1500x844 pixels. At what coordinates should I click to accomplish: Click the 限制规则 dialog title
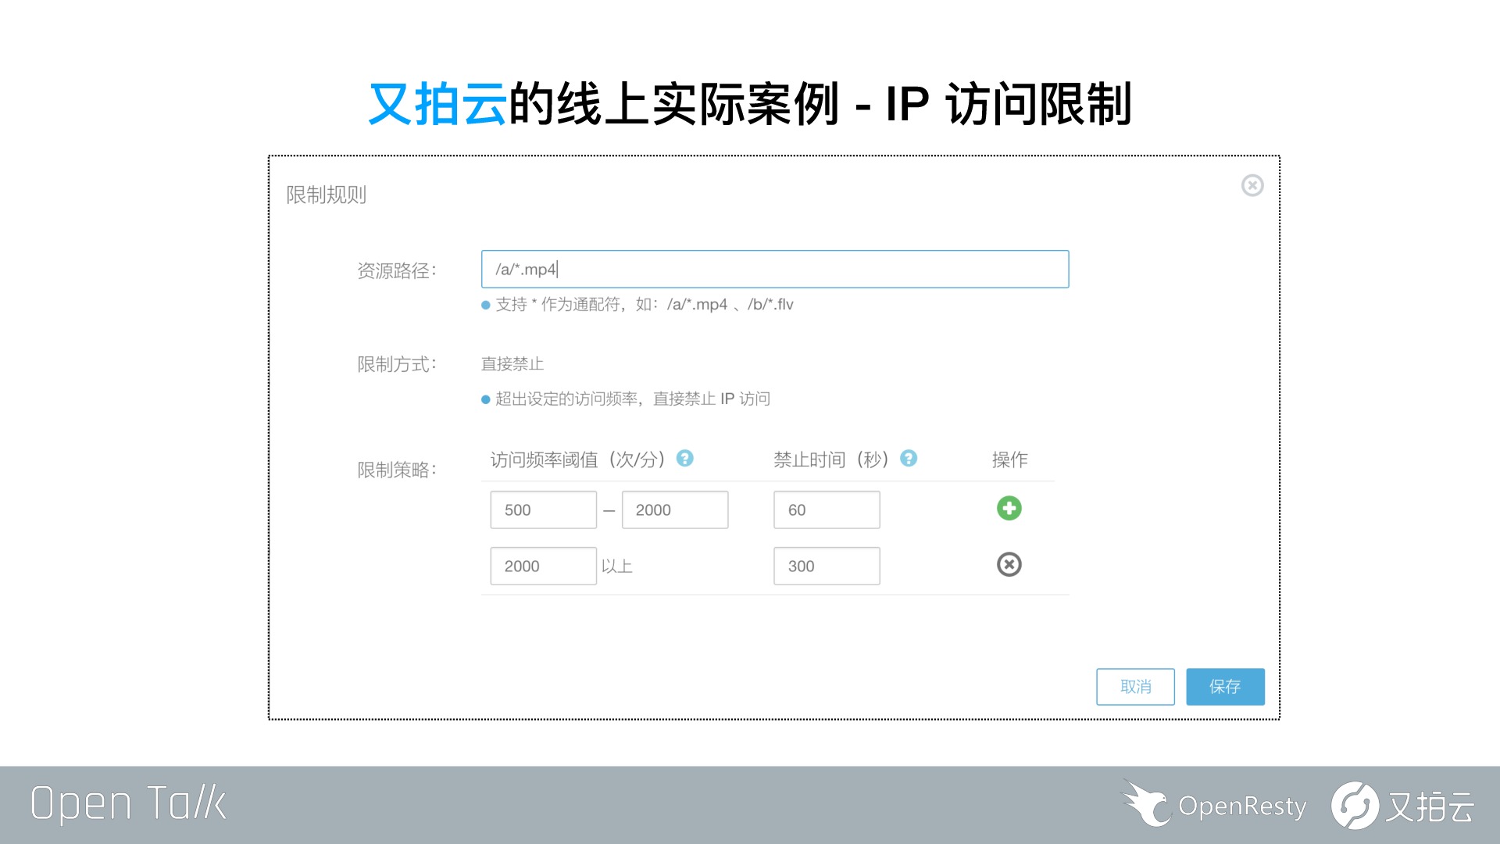tap(327, 195)
